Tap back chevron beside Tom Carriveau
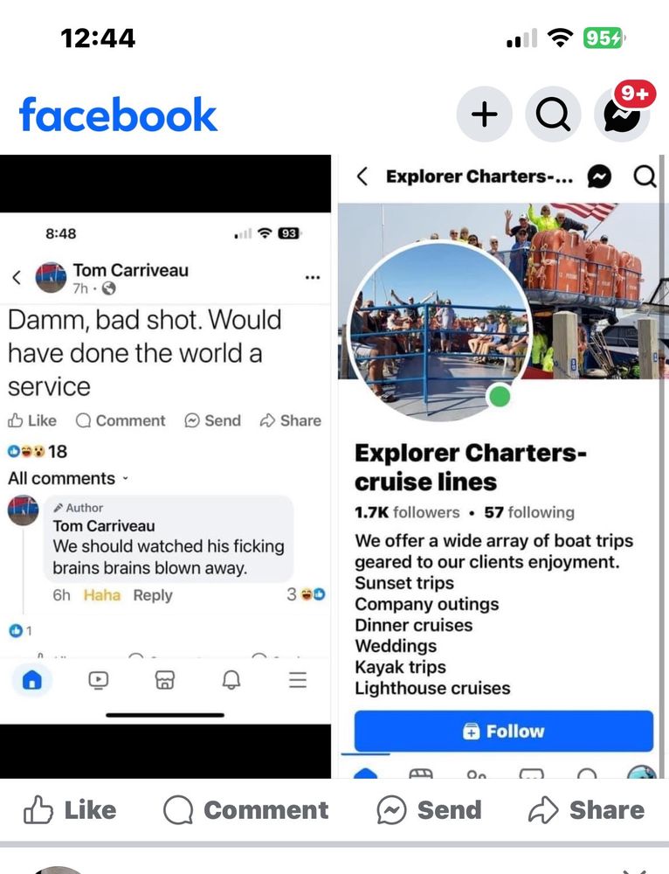Image resolution: width=669 pixels, height=874 pixels. [17, 277]
